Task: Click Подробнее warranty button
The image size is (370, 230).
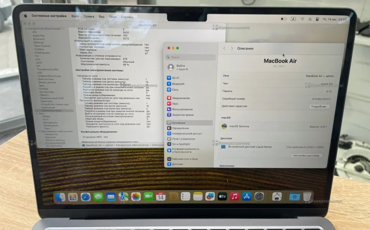Action: tap(319, 106)
